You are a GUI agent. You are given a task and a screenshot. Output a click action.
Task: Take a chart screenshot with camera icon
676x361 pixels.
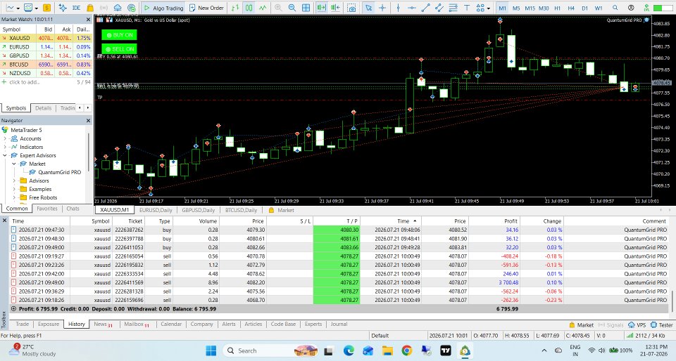coord(352,8)
